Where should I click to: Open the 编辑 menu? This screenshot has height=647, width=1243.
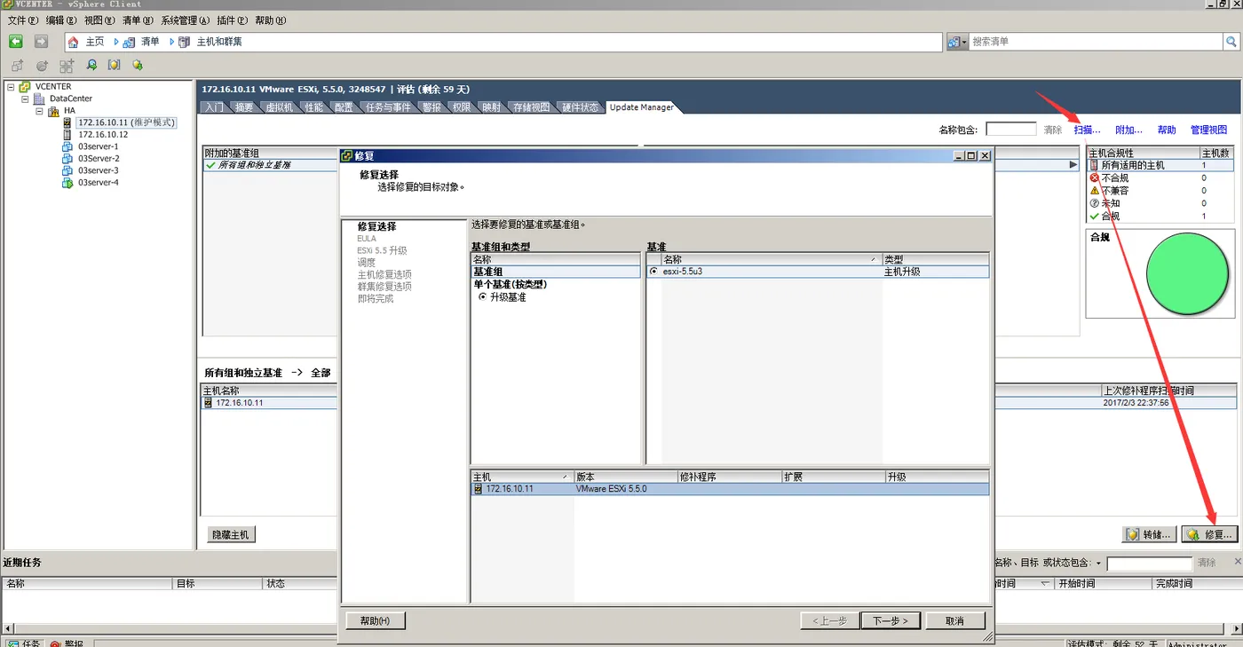60,20
